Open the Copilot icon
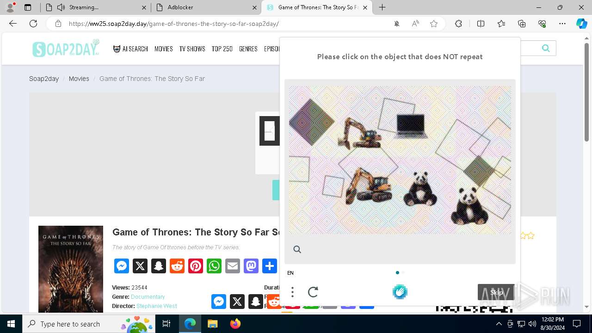Image resolution: width=592 pixels, height=333 pixels. click(581, 24)
